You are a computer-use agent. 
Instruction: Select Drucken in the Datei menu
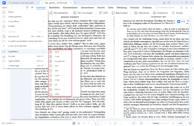pos(23,56)
